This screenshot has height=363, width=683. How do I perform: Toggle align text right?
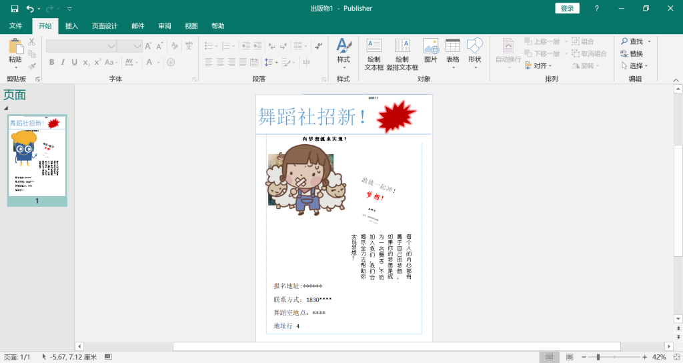231,62
